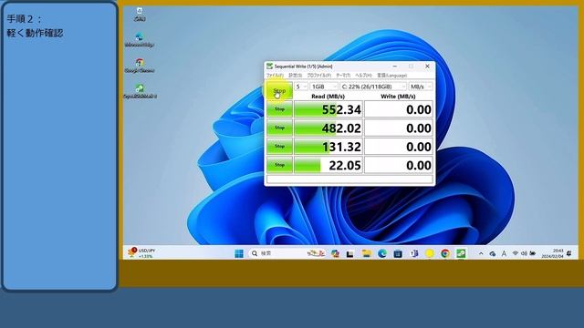Expand the hidden system tray icons chevron
The height and width of the screenshot is (328, 584).
coord(481,253)
